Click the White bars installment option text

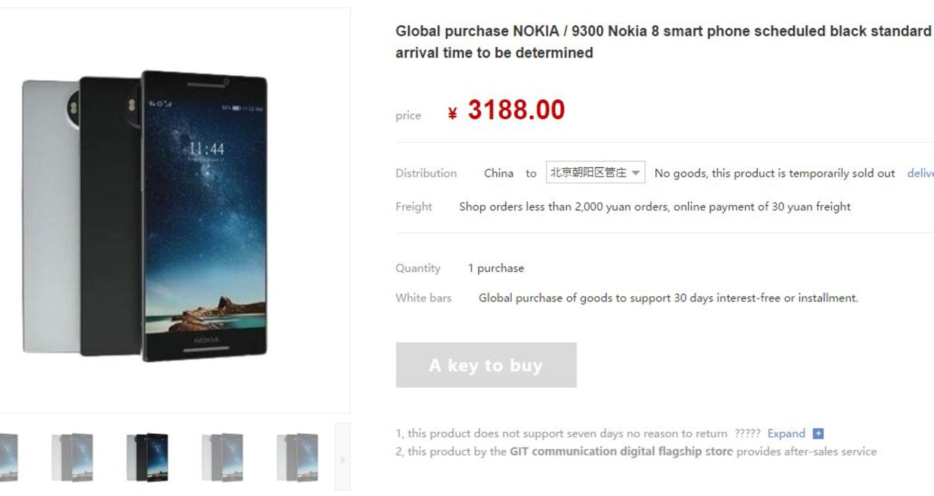[669, 298]
